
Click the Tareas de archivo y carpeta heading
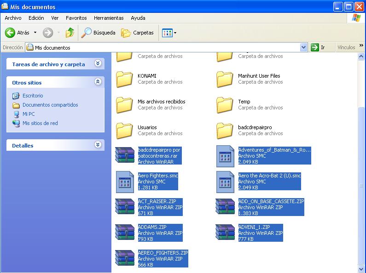coord(48,64)
